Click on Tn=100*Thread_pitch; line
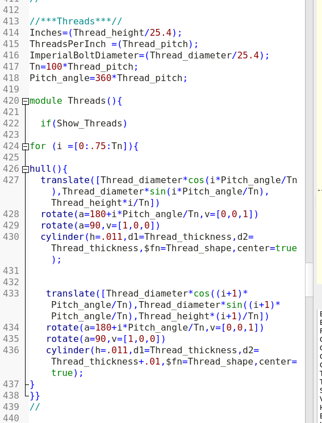Image resolution: width=322 pixels, height=423 pixels. coord(84,67)
